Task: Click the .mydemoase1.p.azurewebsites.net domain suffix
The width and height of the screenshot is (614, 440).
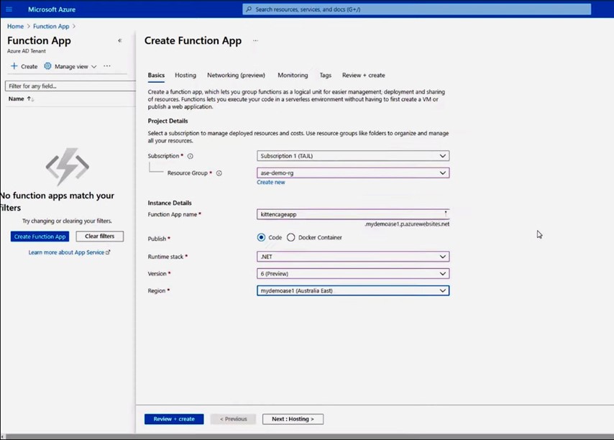Action: pos(407,224)
